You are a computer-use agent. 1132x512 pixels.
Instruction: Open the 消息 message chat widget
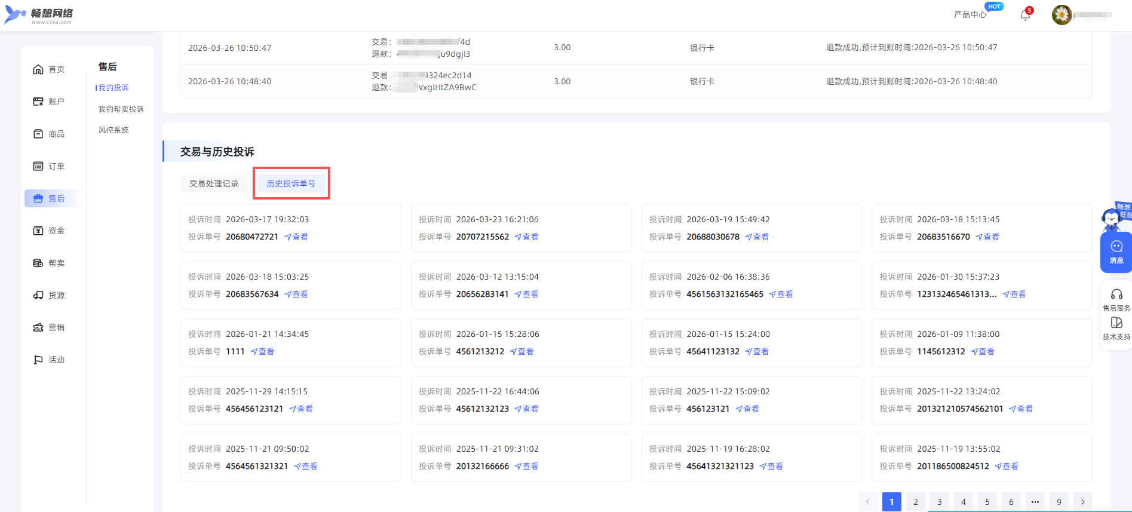click(1116, 252)
